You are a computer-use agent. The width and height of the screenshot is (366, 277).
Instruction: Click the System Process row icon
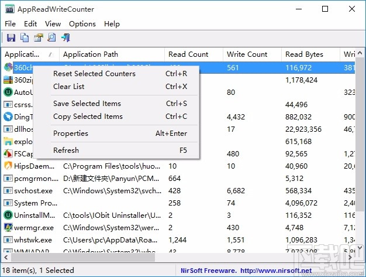coord(8,203)
